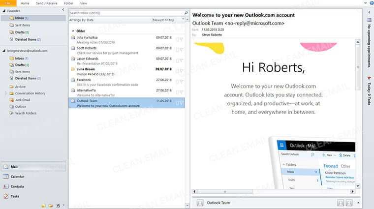Image resolution: width=374 pixels, height=209 pixels.
Task: Open the File tab
Action: coord(8,3)
